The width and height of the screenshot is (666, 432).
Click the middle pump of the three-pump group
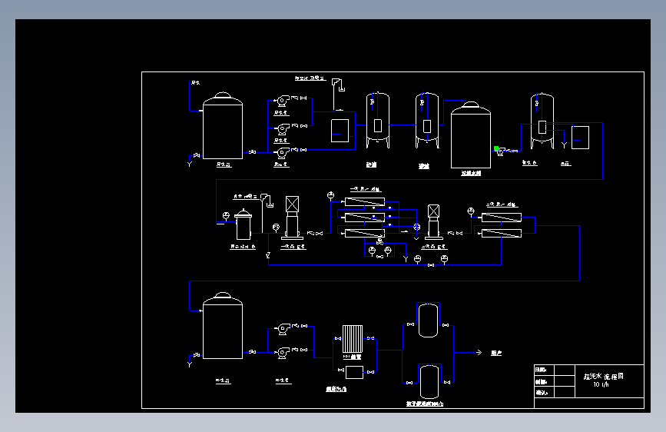(x=282, y=128)
